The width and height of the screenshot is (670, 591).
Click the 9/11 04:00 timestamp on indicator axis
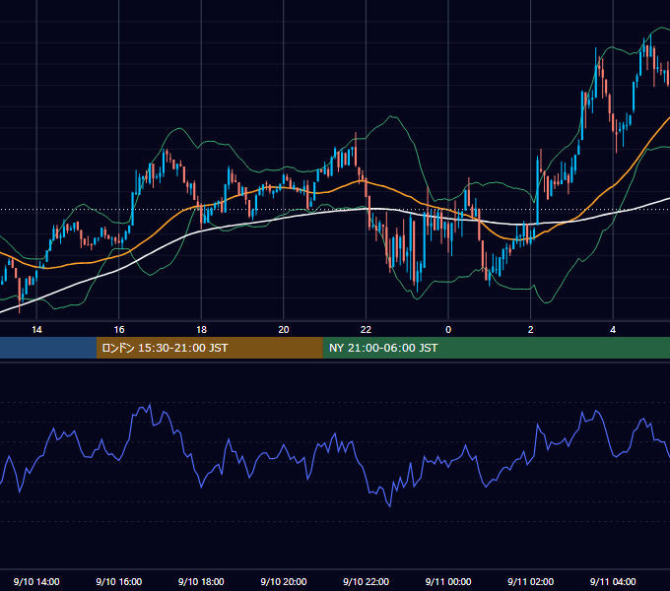tap(613, 581)
